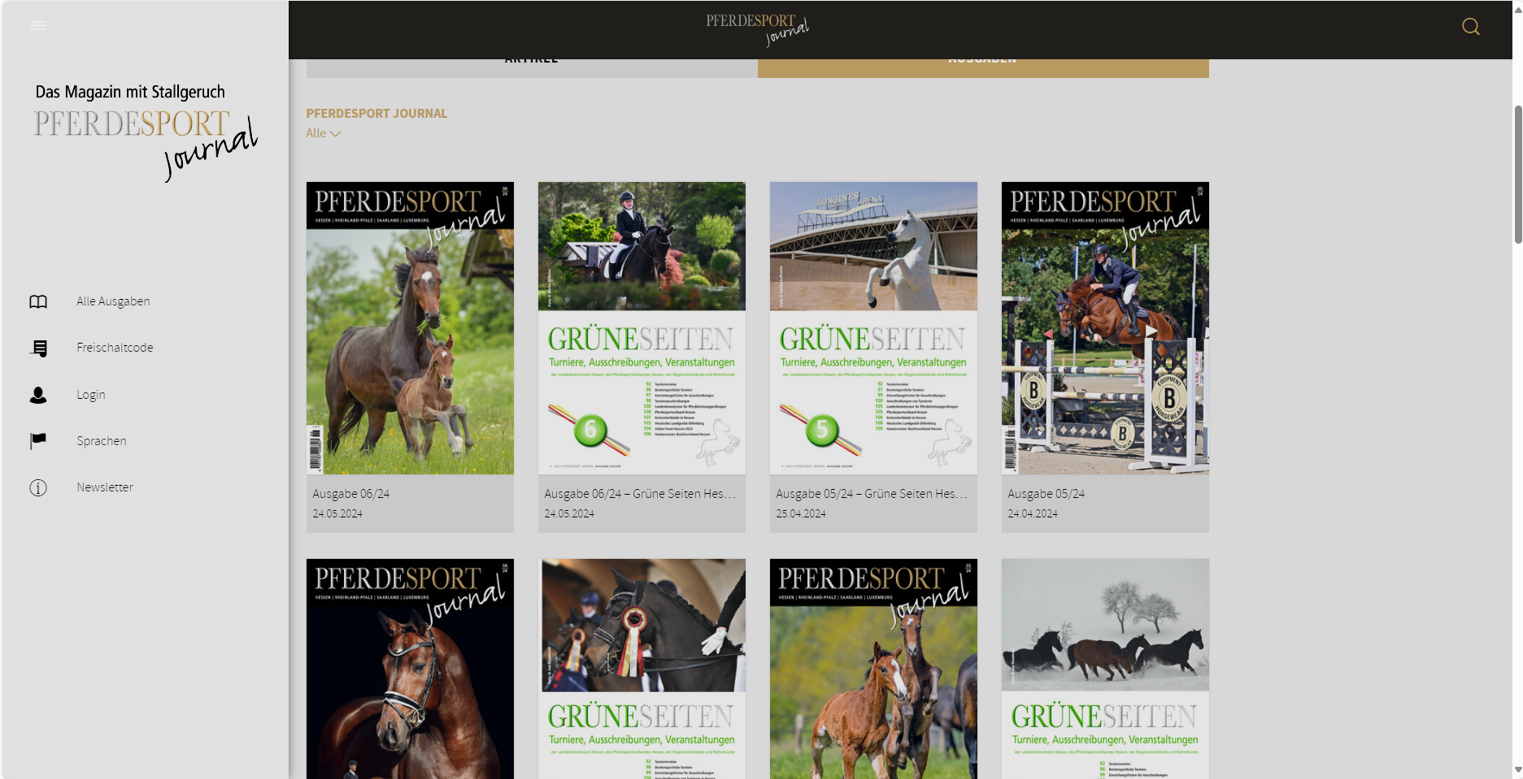Click the scrollbar down arrow
1523x779 pixels.
point(1517,770)
